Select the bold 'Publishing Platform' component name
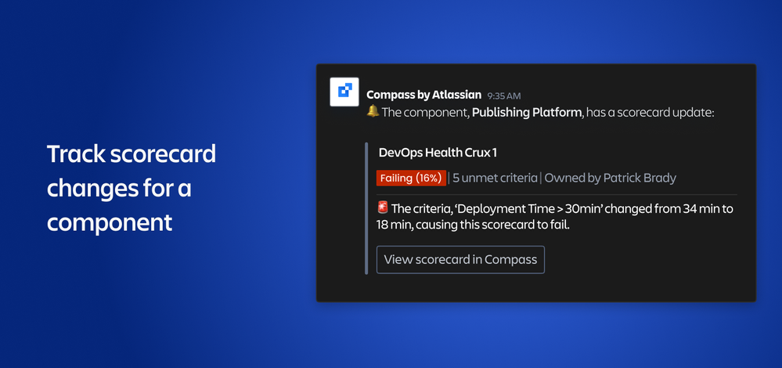This screenshot has width=782, height=368. tap(527, 113)
